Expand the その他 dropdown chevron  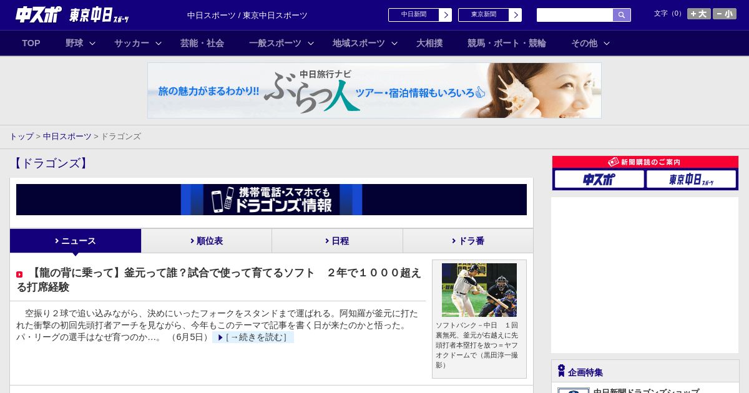tap(607, 44)
